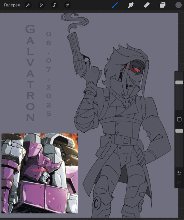Open the Actions wrench menu
The height and width of the screenshot is (220, 184).
28,5
